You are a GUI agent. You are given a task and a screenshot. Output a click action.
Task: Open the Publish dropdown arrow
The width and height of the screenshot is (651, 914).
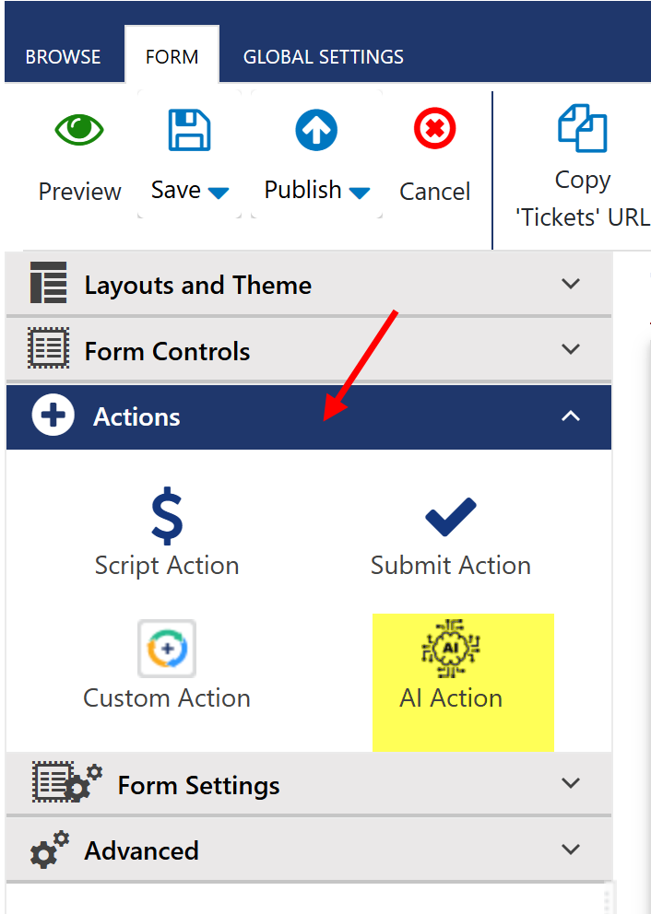(x=360, y=193)
